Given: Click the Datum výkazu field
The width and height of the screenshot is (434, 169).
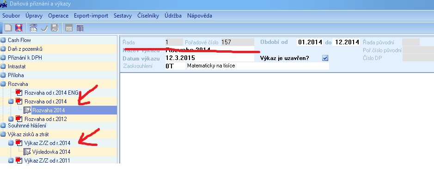Looking at the screenshot, I should tap(209, 58).
